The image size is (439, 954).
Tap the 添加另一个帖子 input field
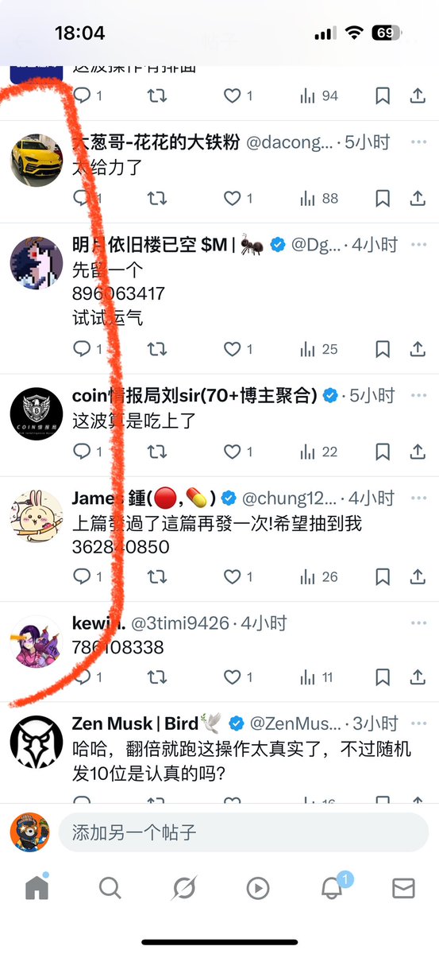click(243, 832)
